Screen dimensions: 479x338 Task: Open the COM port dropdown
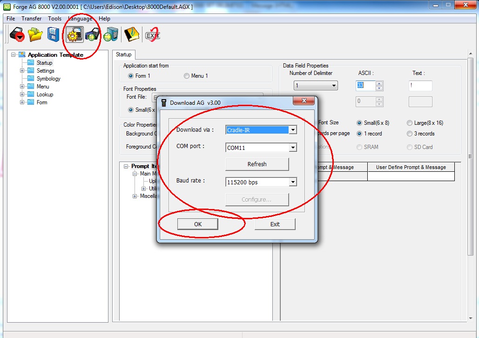292,148
